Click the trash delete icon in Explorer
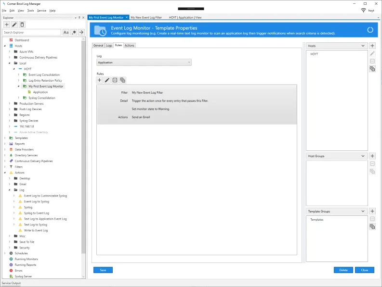The width and height of the screenshot is (382, 287). click(x=22, y=25)
